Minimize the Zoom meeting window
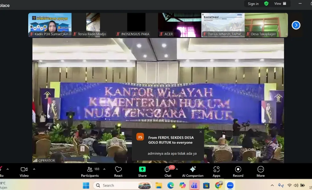This screenshot has width=312, height=190. (x=300, y=4)
